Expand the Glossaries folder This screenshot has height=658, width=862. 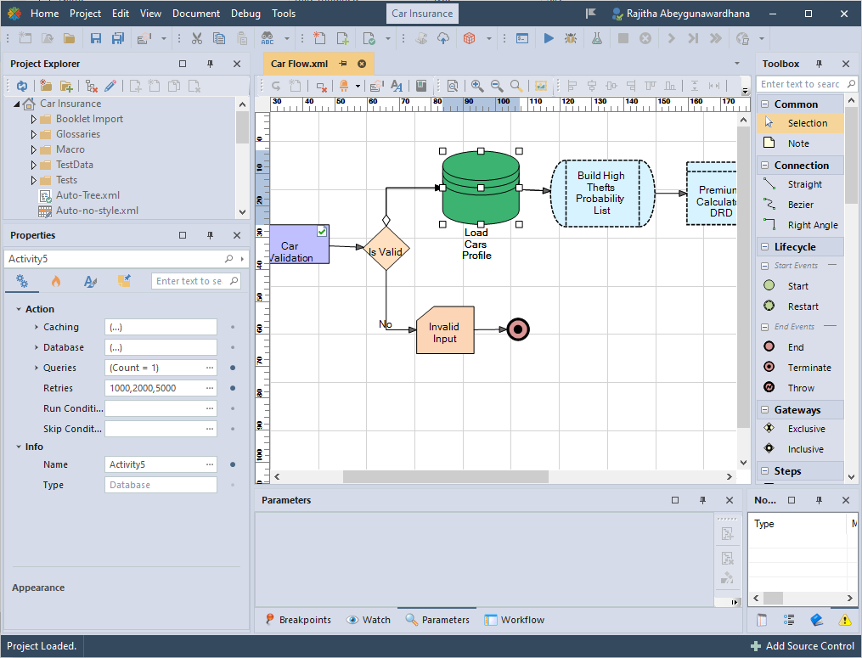pyautogui.click(x=33, y=135)
